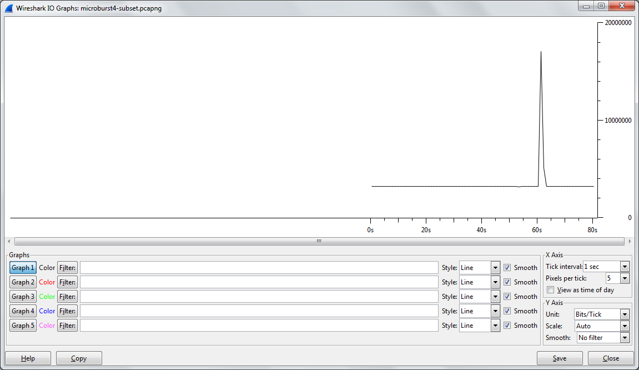Open the Y Axis Unit dropdown
Screen dimensions: 639x370
pyautogui.click(x=625, y=314)
